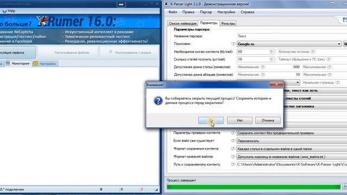Open the Настройки menu in X-Parser

226,12
